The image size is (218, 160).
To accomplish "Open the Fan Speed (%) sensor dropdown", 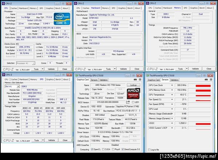I will tap(172, 100).
